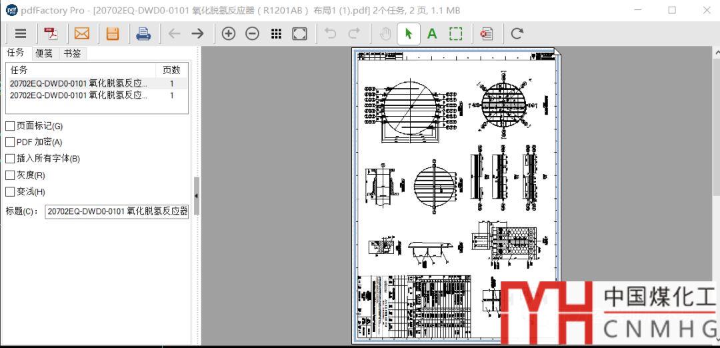
Task: Fit page to window icon
Action: pyautogui.click(x=300, y=33)
